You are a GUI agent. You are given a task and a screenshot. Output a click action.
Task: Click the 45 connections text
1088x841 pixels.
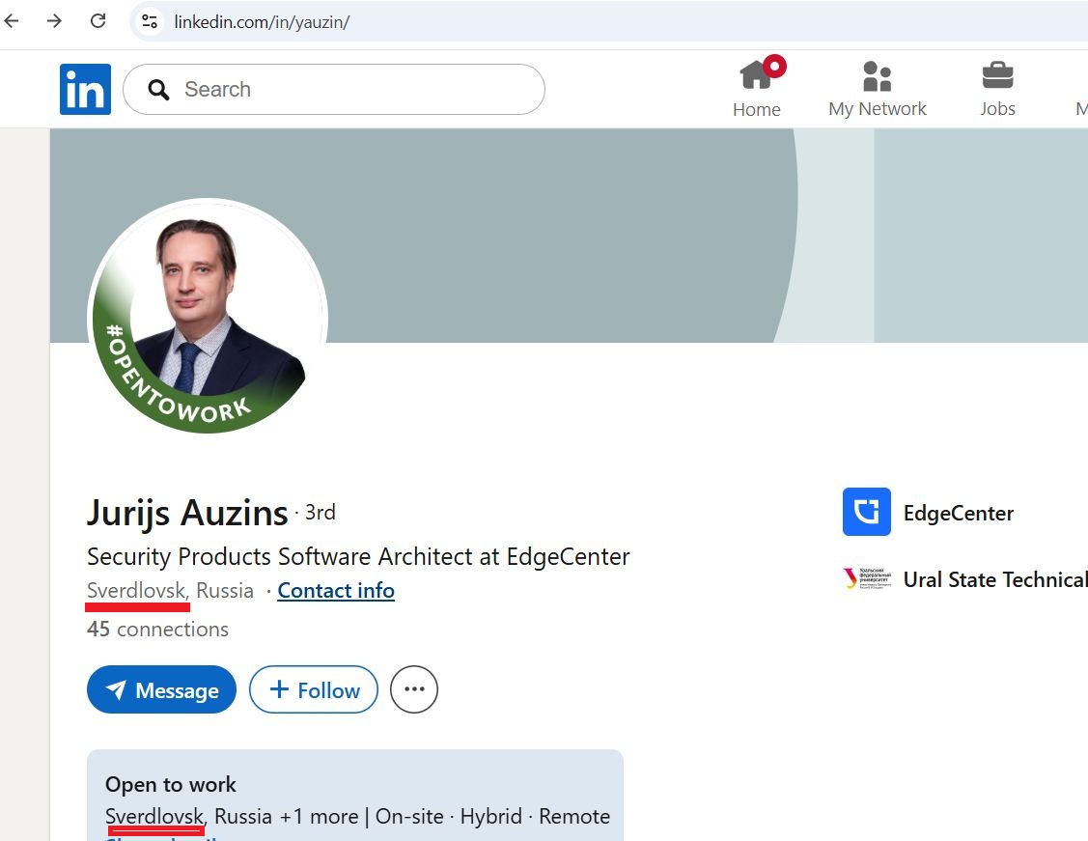click(157, 630)
